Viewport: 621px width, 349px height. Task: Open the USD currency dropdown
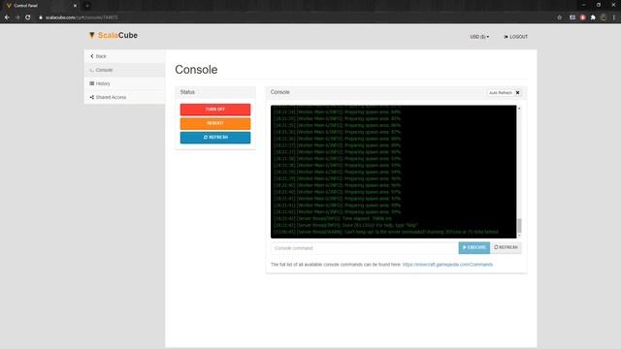479,37
